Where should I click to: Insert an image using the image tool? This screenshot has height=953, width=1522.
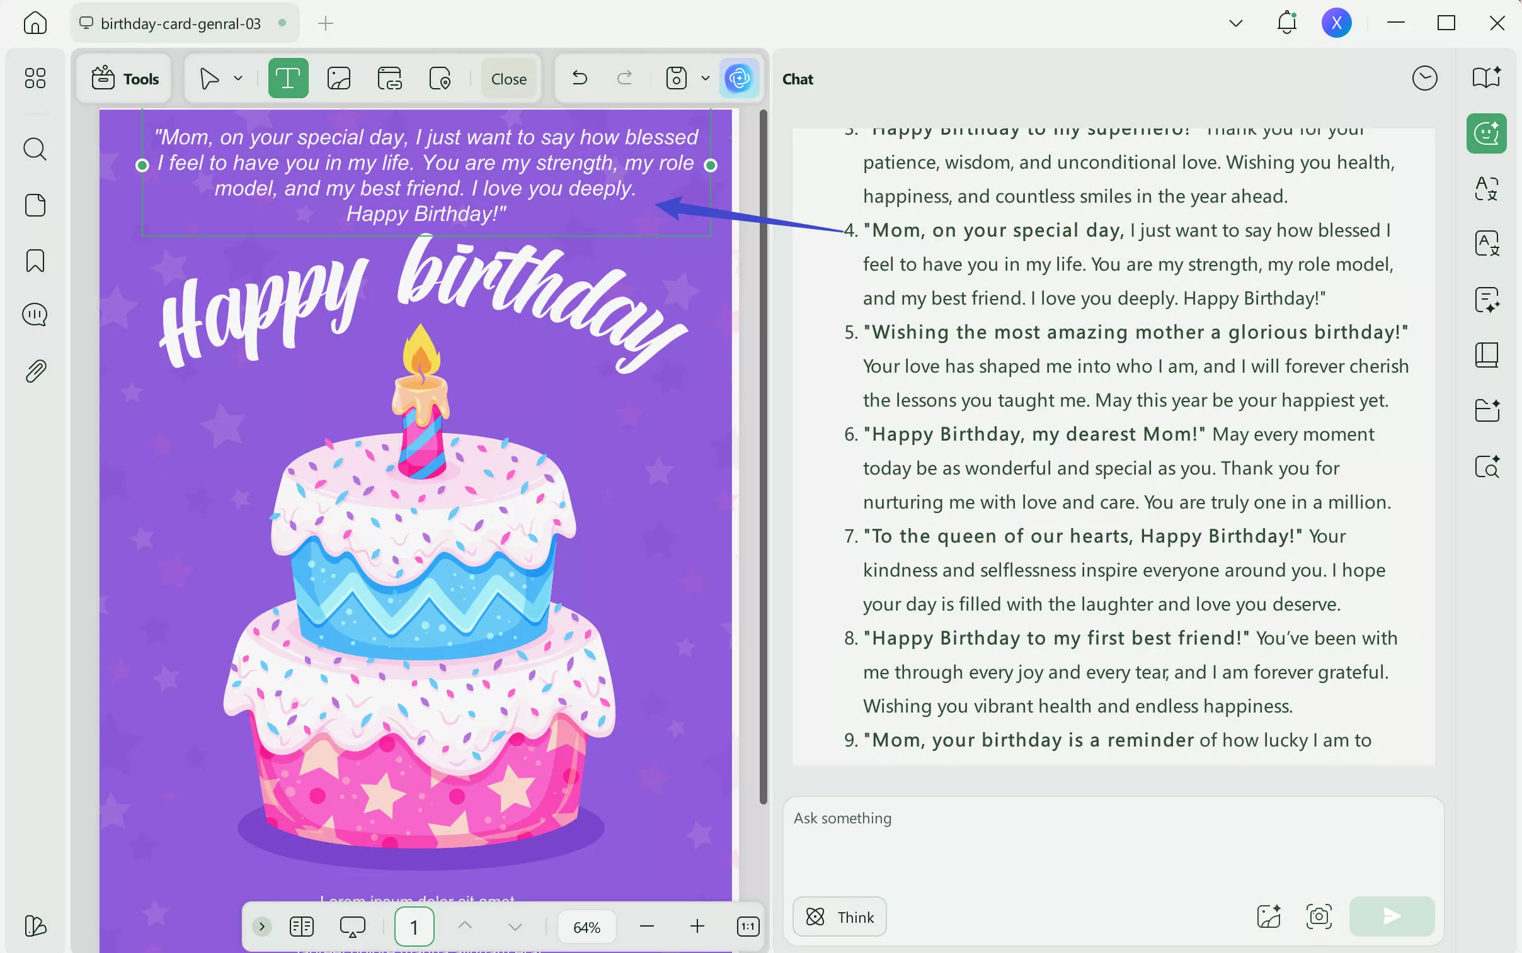click(x=339, y=78)
